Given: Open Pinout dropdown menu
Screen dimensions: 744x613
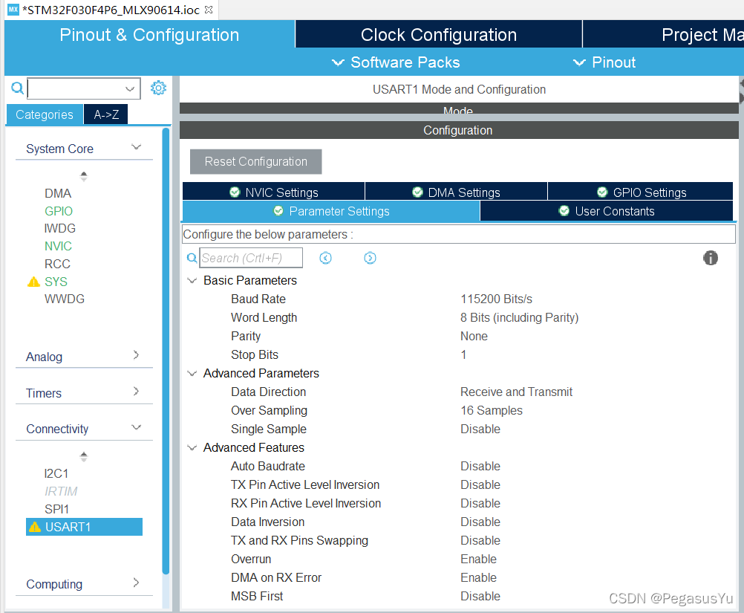Looking at the screenshot, I should (604, 62).
